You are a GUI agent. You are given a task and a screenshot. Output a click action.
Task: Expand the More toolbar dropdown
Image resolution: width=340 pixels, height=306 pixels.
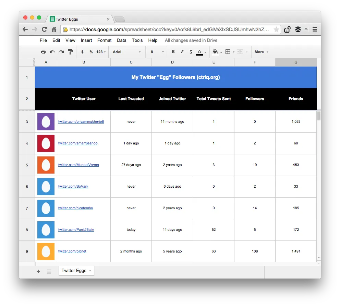click(261, 52)
